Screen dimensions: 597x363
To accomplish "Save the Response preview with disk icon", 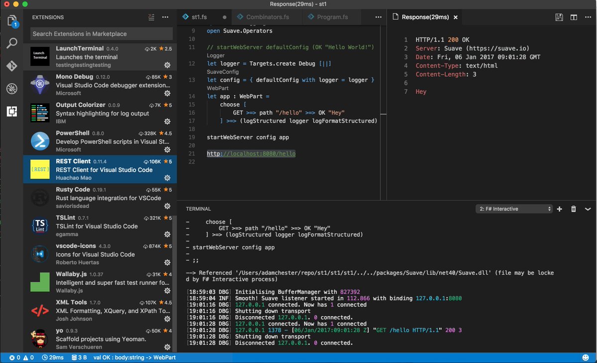I will pos(560,17).
